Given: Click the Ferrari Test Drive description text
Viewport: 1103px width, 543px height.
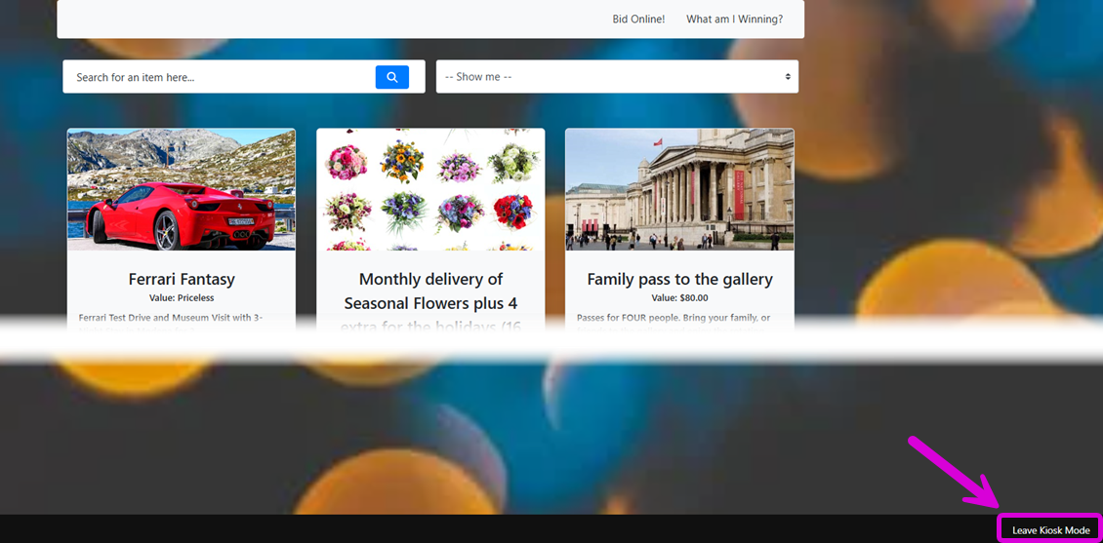Looking at the screenshot, I should pyautogui.click(x=171, y=318).
